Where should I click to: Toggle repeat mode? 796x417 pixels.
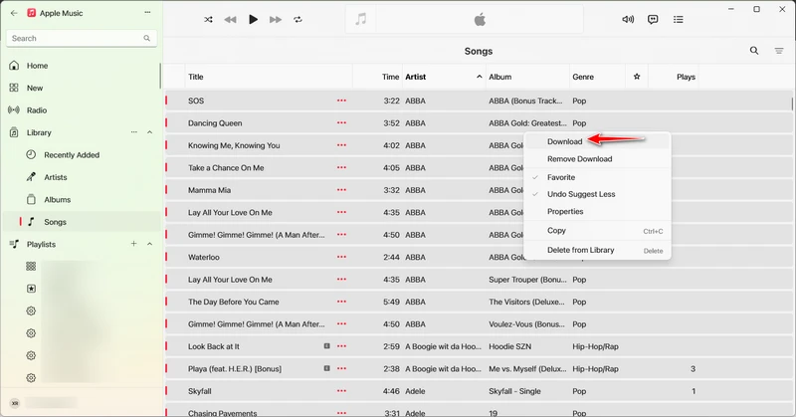tap(298, 19)
